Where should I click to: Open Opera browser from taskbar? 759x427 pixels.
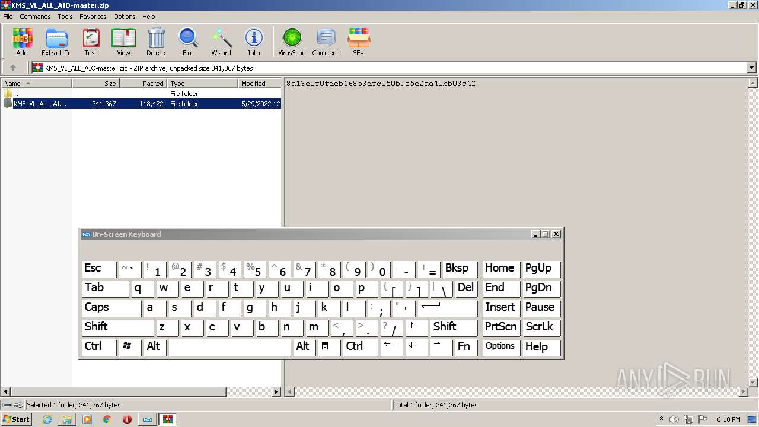pyautogui.click(x=127, y=419)
